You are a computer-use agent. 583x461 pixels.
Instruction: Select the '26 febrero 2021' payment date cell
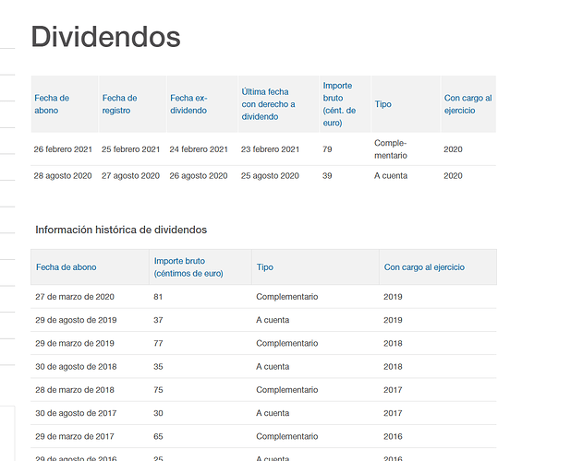coord(64,149)
